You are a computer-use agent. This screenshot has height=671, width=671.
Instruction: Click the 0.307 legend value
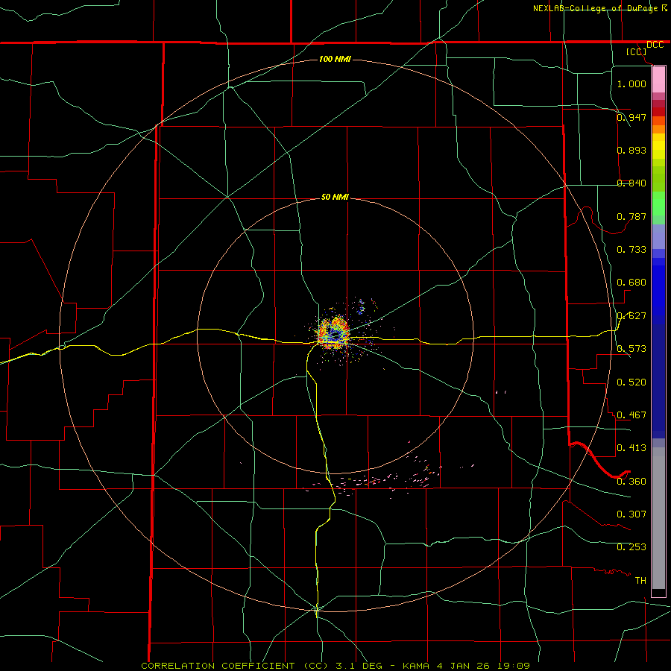point(631,514)
